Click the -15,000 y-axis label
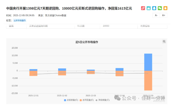 click(14, 94)
